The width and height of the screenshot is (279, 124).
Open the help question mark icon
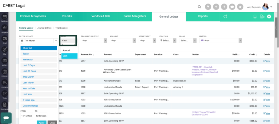point(224,7)
